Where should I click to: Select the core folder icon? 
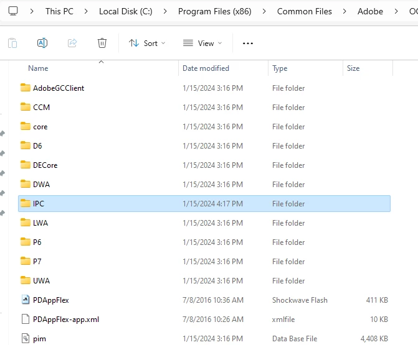(26, 126)
